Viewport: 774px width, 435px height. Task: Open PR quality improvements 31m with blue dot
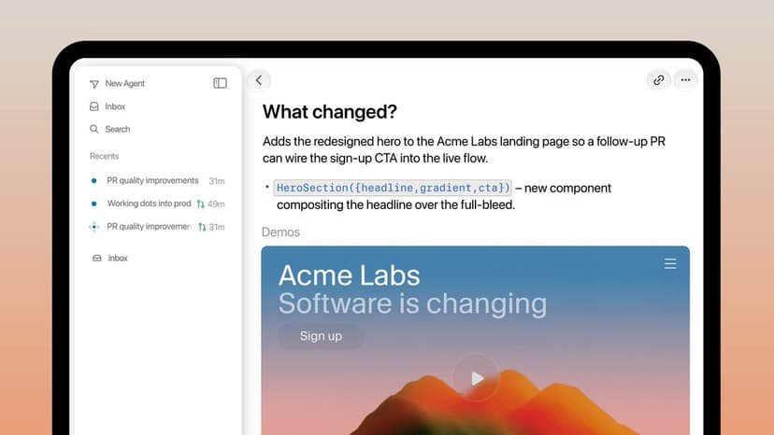coord(157,180)
